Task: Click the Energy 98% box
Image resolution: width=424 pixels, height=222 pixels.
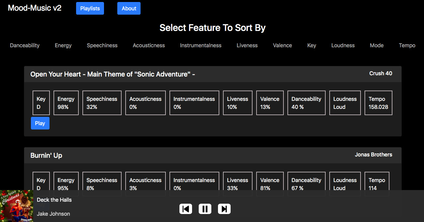Action: (x=66, y=103)
